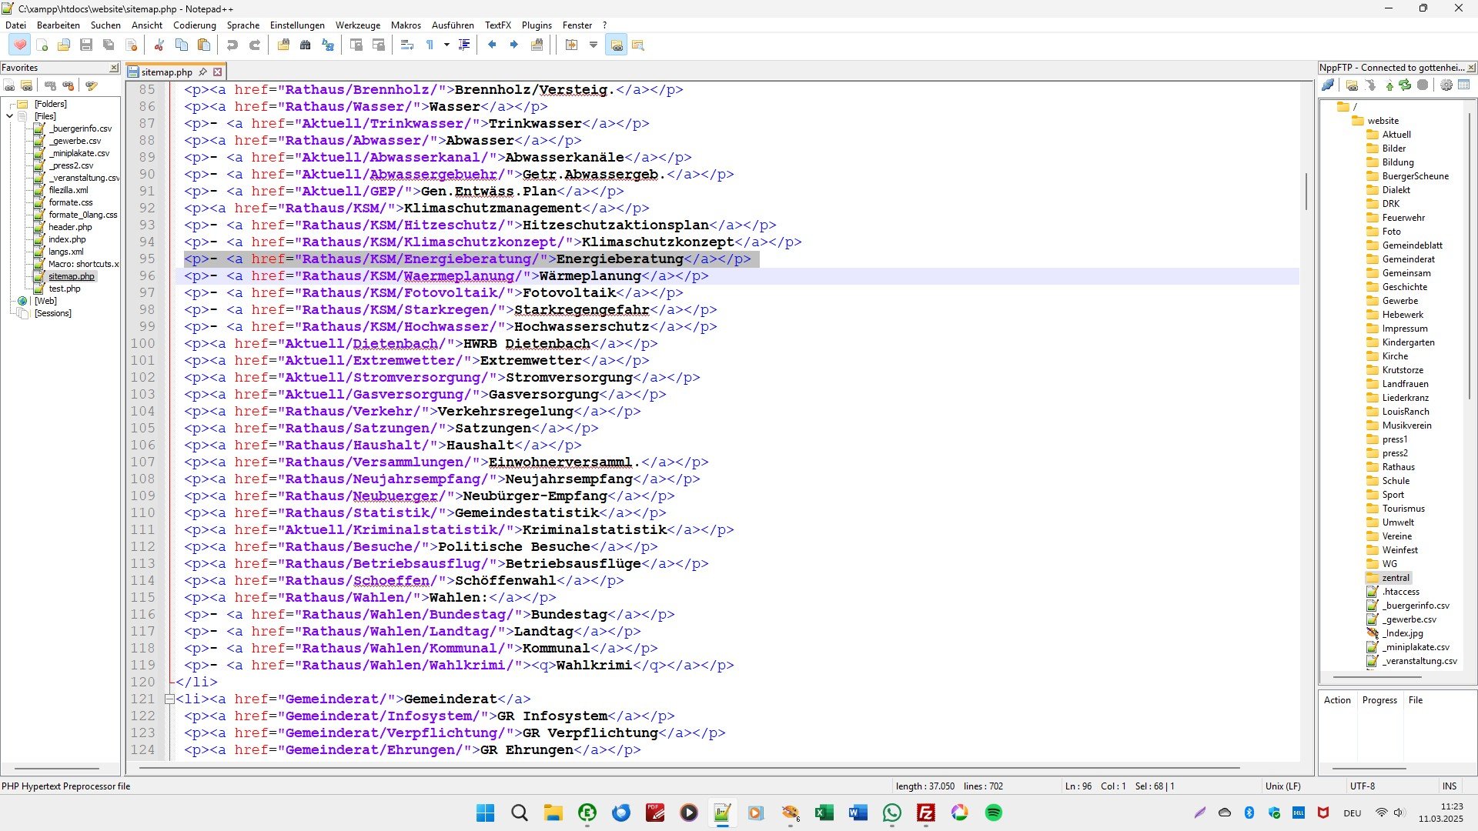Click the editor vertical scrollbar thumb

[1306, 192]
